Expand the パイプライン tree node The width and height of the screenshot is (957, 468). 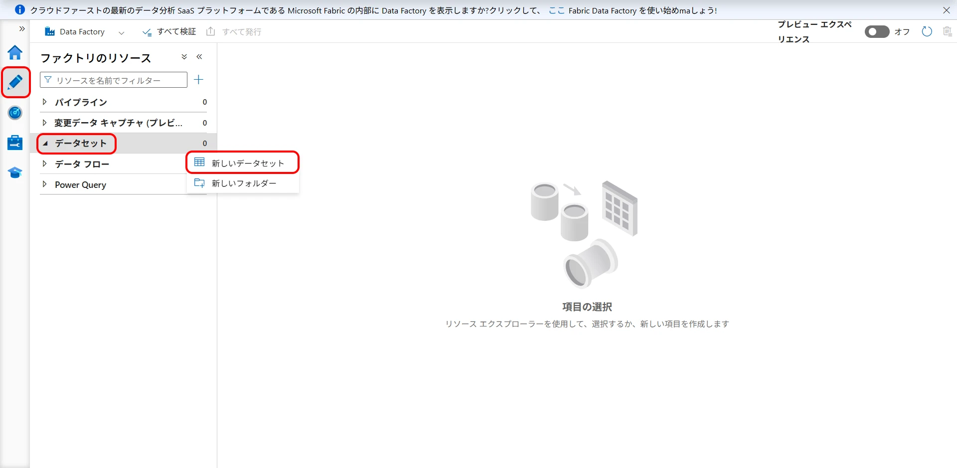(x=45, y=102)
